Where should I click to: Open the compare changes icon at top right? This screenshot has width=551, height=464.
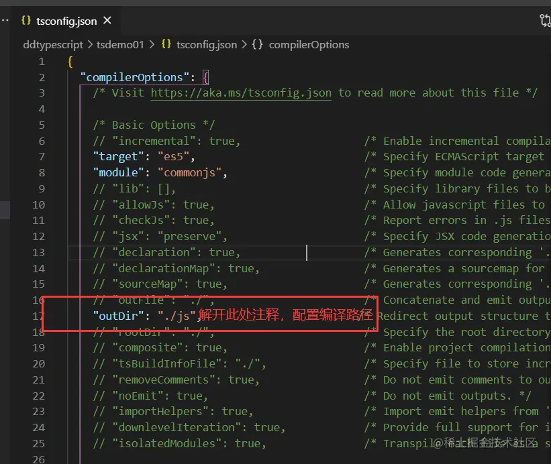click(x=545, y=21)
